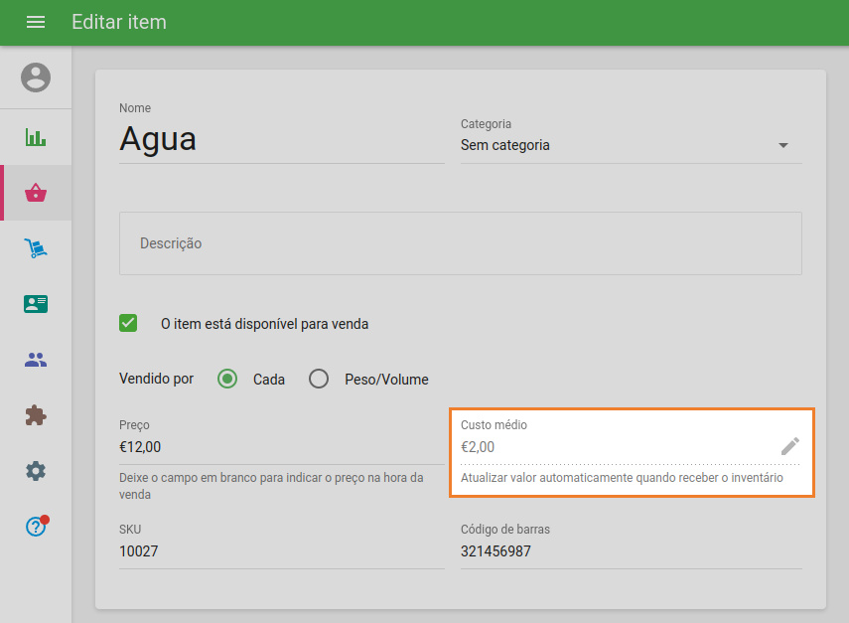Click pencil icon to edit Custo médio
The height and width of the screenshot is (623, 849).
789,447
